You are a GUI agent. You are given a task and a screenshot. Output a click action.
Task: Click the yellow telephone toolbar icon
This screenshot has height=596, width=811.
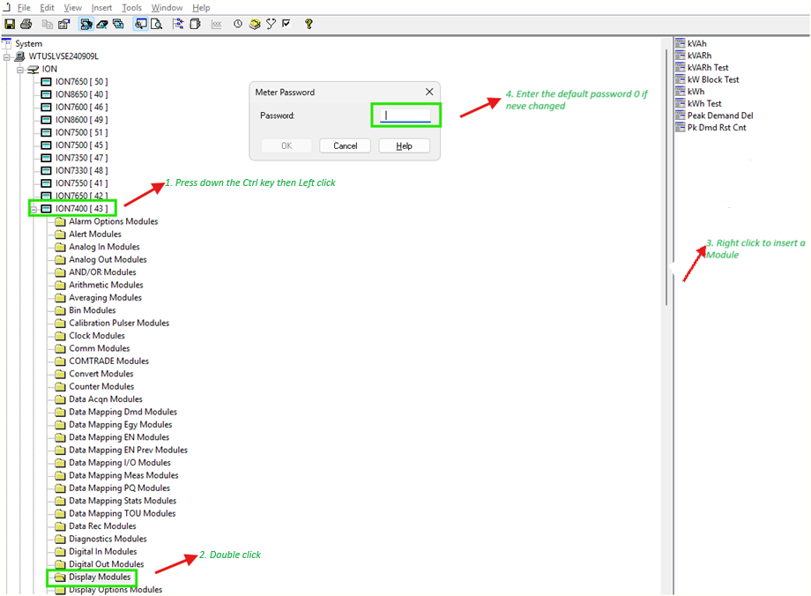[x=255, y=24]
